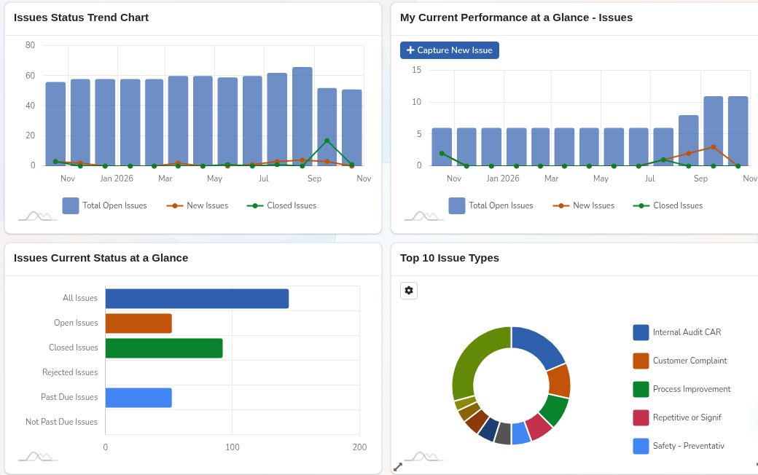Click the New Issues peak point in My Performance chart
758x475 pixels.
click(713, 147)
